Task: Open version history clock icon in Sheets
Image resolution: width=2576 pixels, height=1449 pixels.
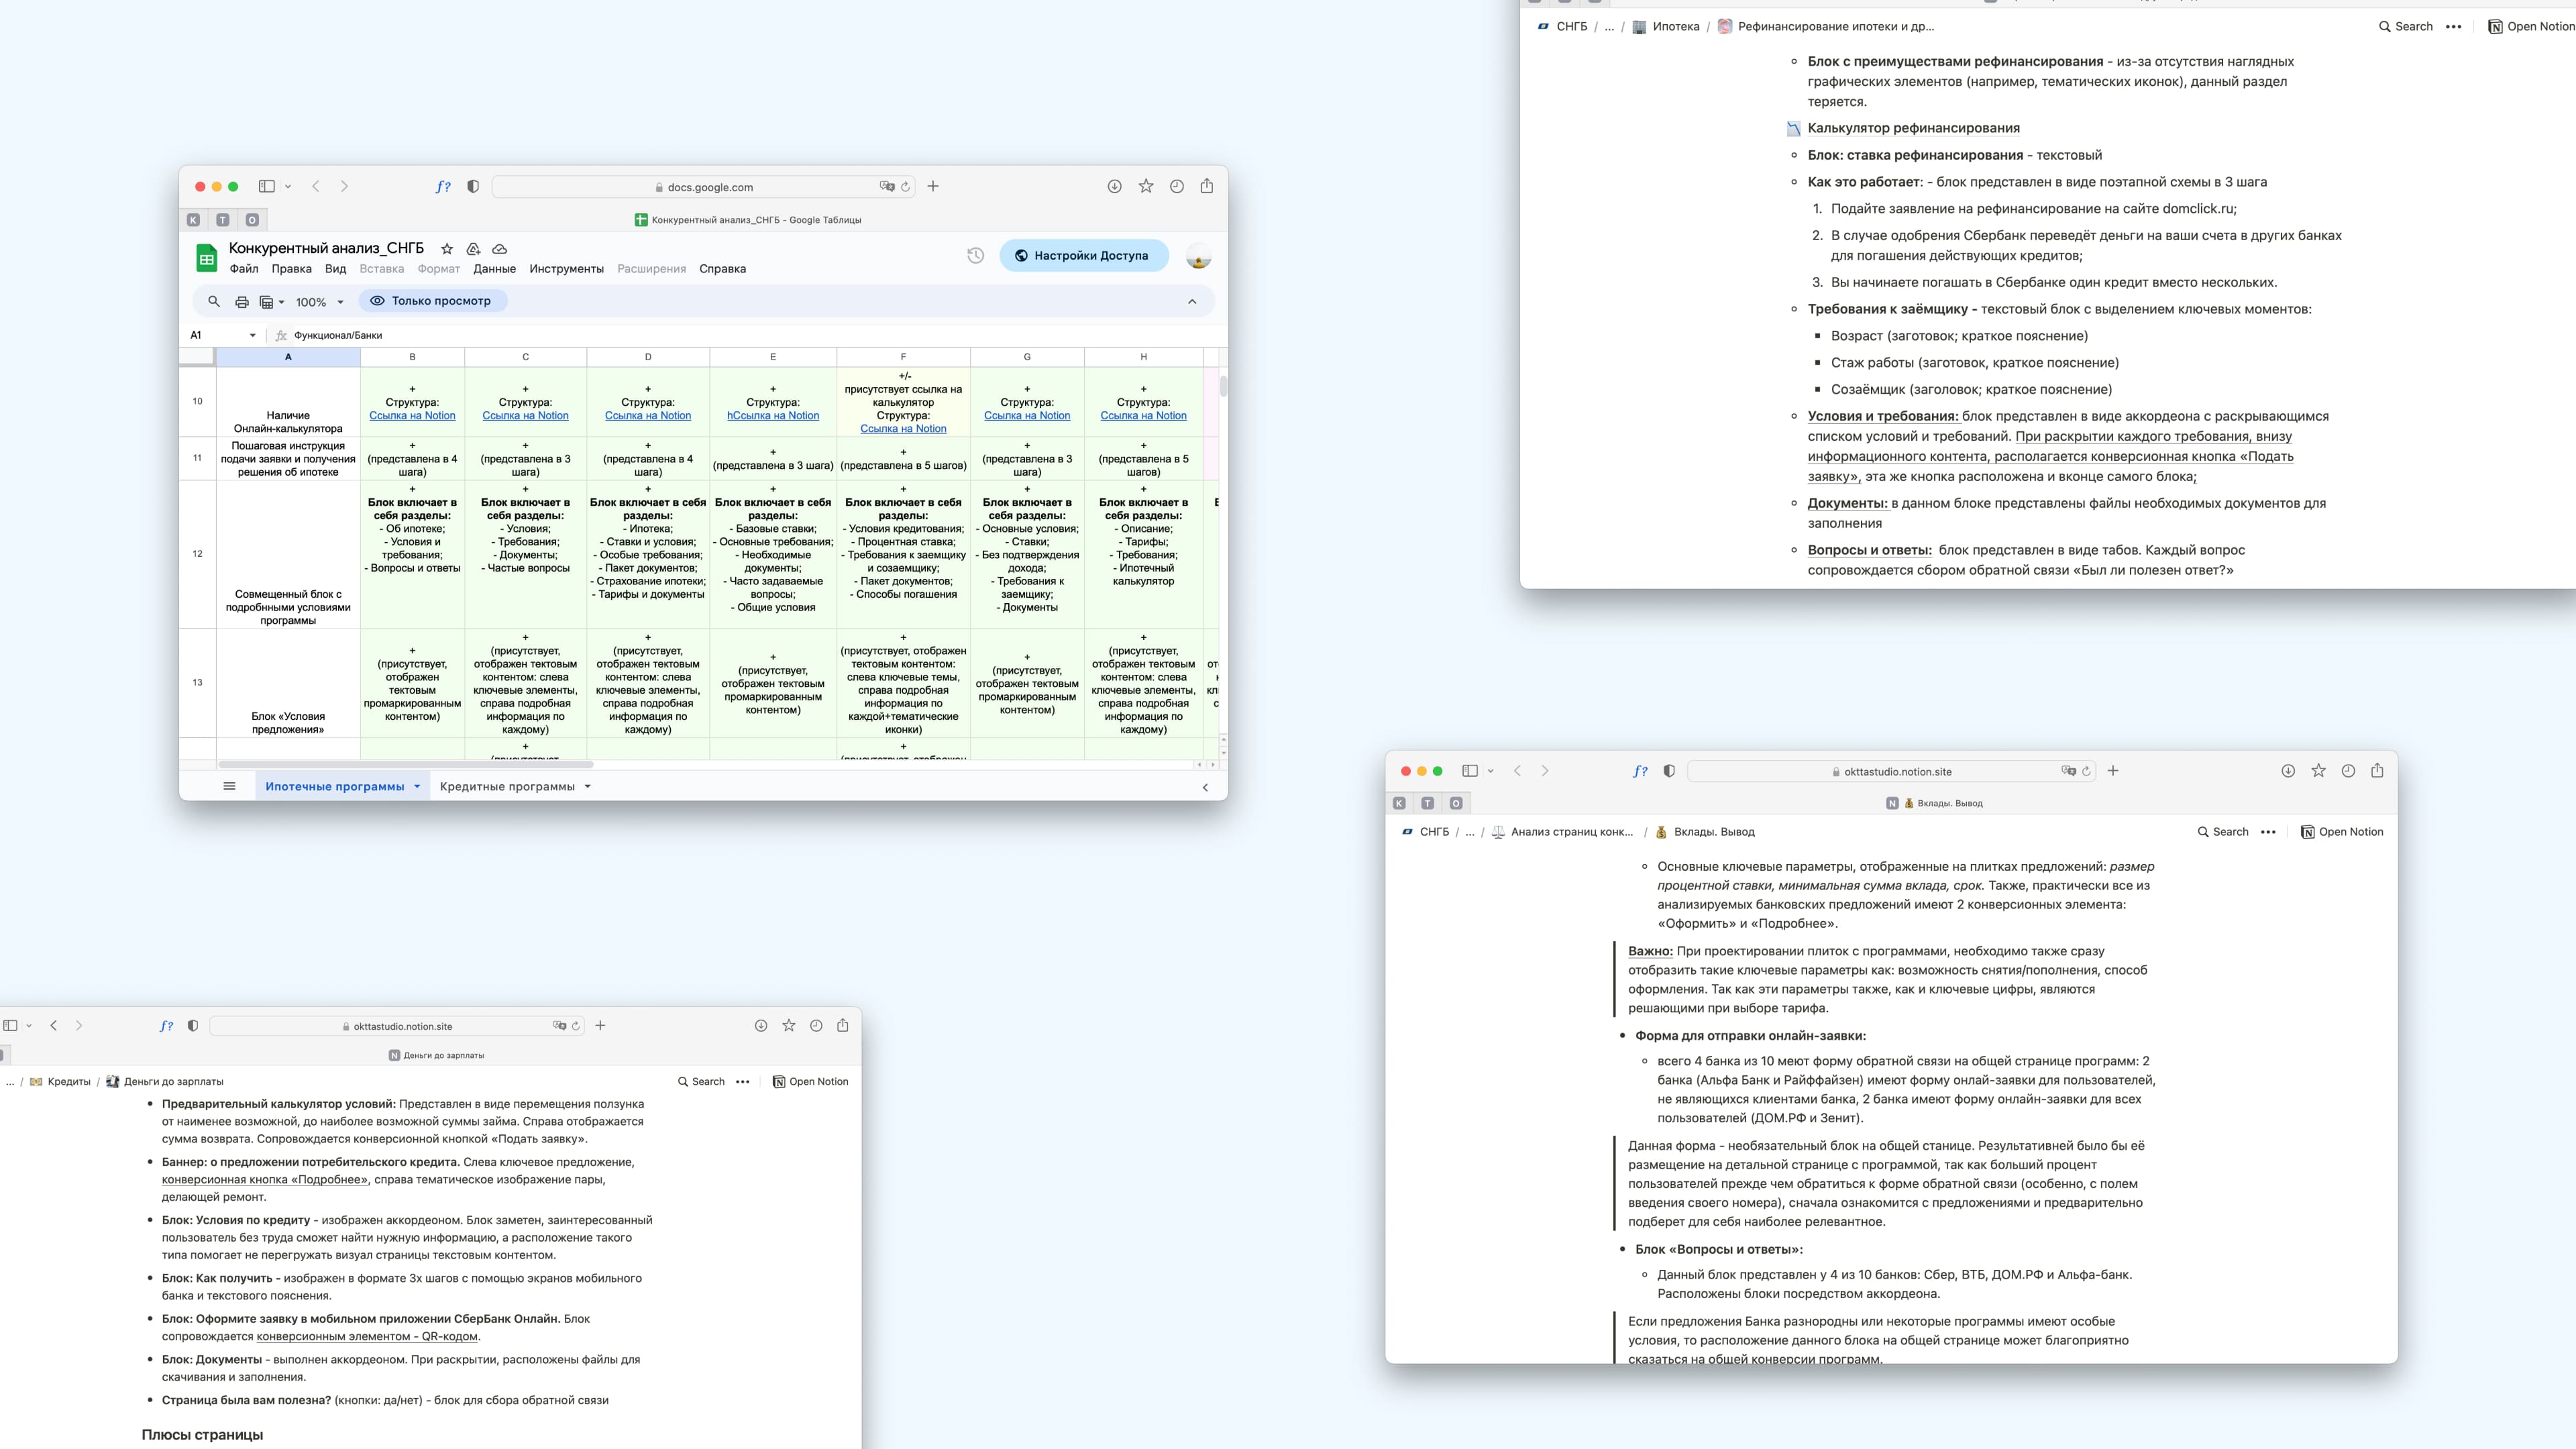Action: pyautogui.click(x=975, y=255)
